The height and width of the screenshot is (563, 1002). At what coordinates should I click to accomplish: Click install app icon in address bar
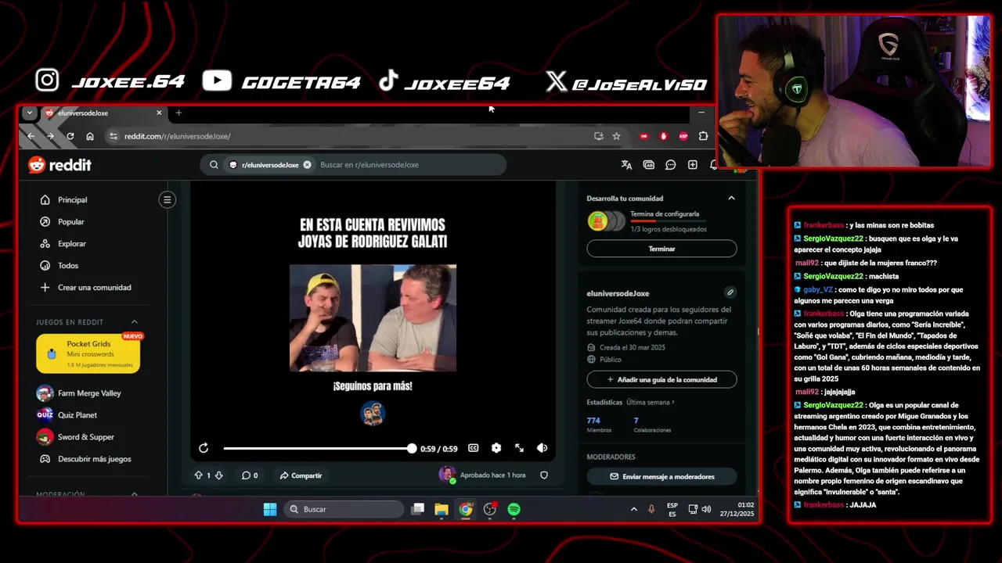(x=599, y=136)
